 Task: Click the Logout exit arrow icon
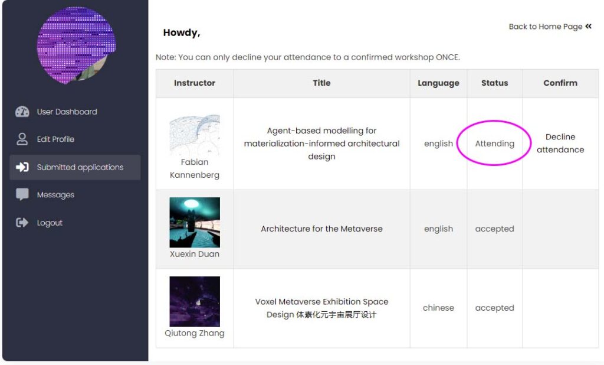coord(22,223)
